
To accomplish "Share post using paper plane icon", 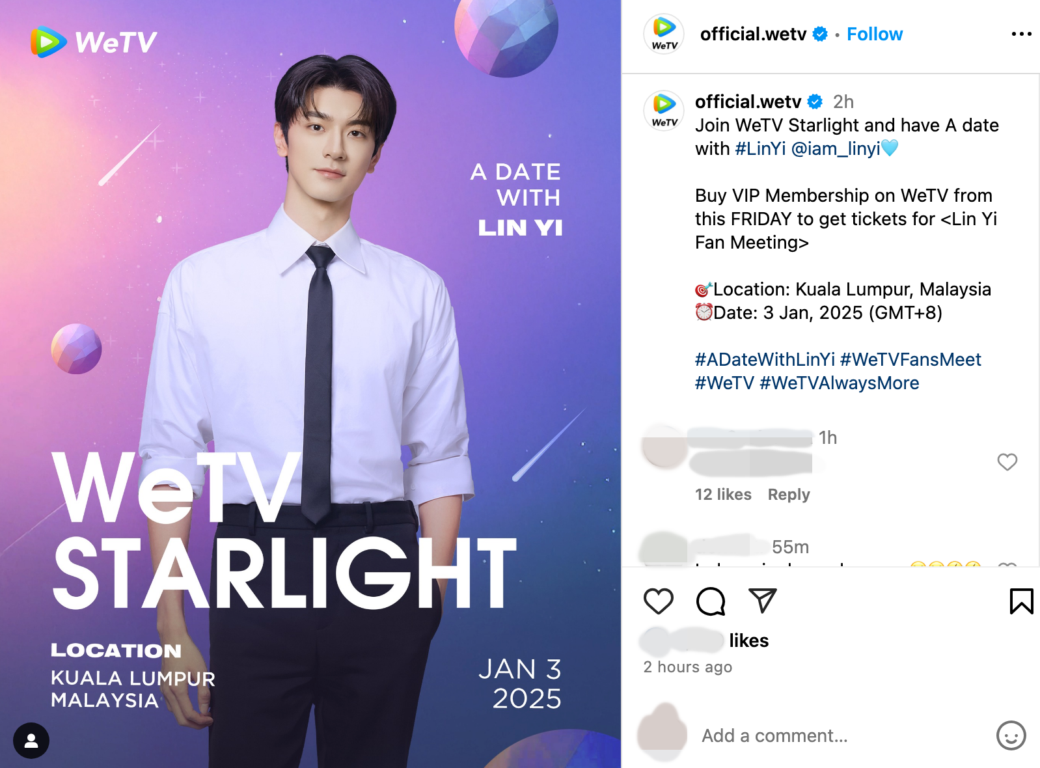I will pyautogui.click(x=762, y=601).
